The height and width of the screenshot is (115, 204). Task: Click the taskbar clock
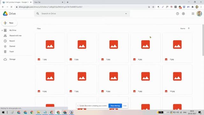click(x=192, y=112)
